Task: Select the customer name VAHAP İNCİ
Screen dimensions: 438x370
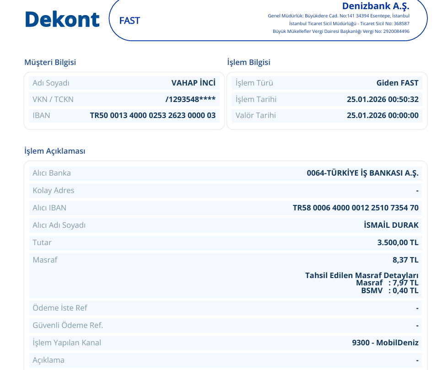Action: pos(193,83)
